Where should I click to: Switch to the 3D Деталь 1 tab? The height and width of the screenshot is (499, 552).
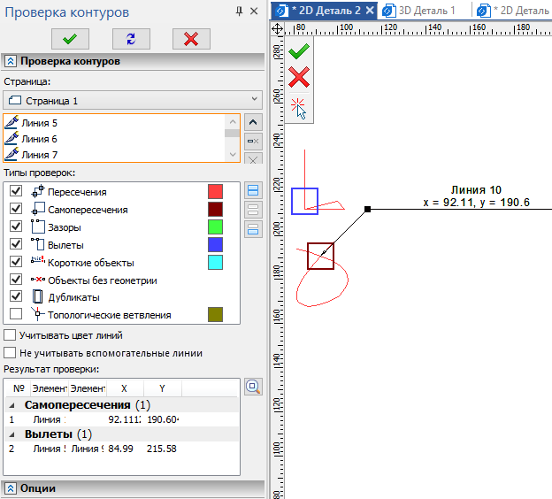coord(421,11)
